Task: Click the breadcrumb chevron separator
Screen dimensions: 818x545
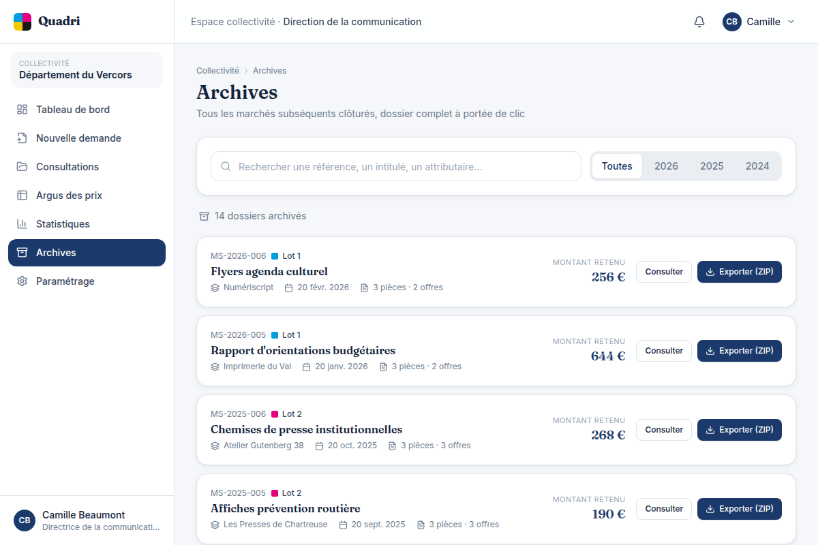Action: click(x=246, y=71)
